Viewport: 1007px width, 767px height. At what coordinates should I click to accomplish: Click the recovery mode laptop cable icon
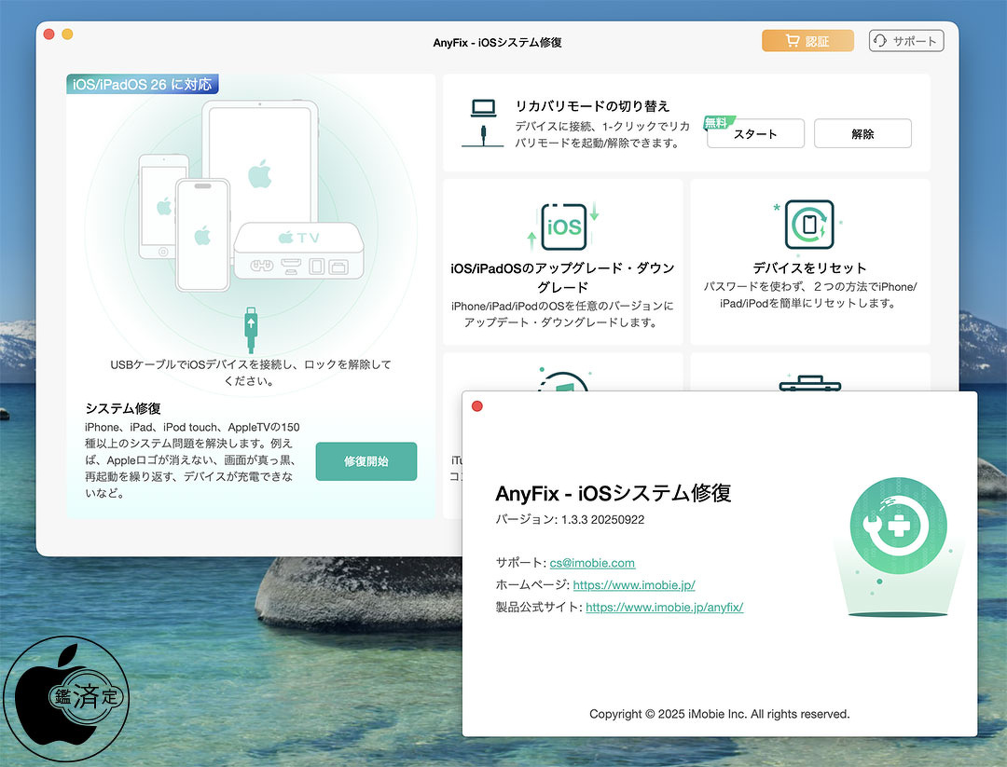pyautogui.click(x=482, y=122)
